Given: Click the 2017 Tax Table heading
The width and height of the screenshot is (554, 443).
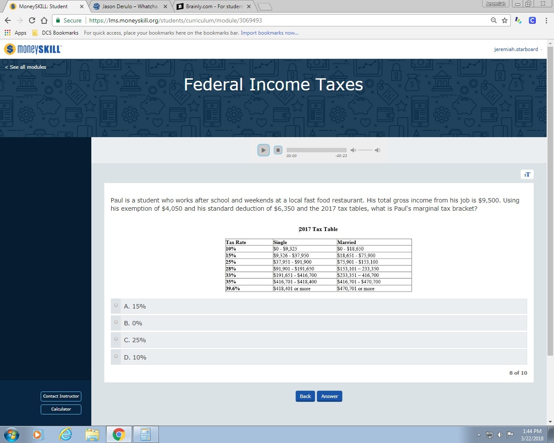Looking at the screenshot, I should [318, 229].
